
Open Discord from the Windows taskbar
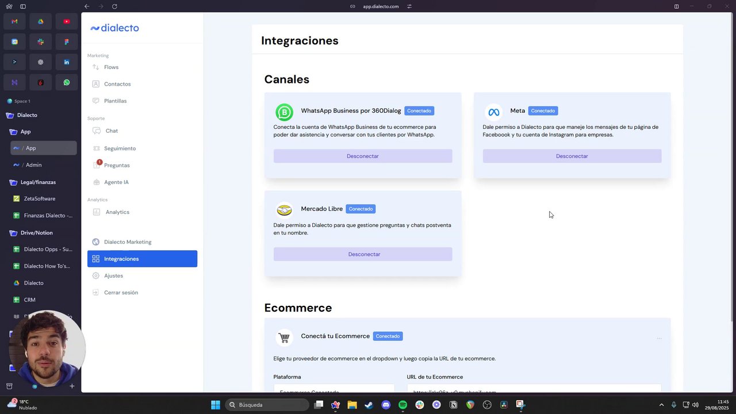(x=386, y=405)
